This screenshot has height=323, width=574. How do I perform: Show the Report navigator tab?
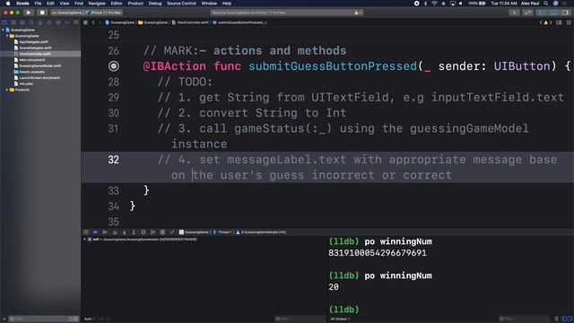[75, 22]
